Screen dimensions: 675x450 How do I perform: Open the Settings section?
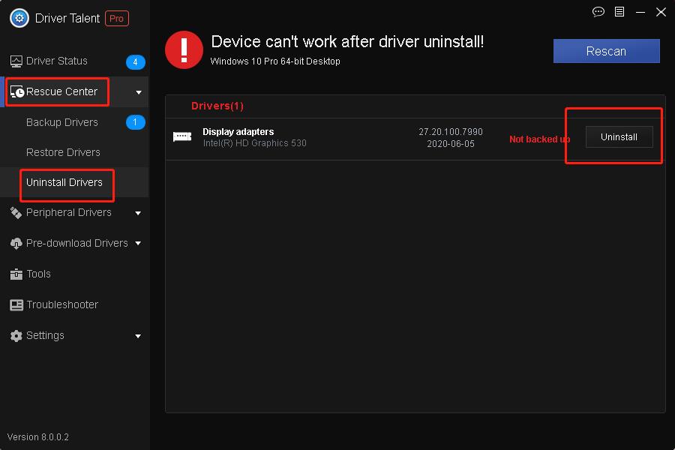click(45, 336)
